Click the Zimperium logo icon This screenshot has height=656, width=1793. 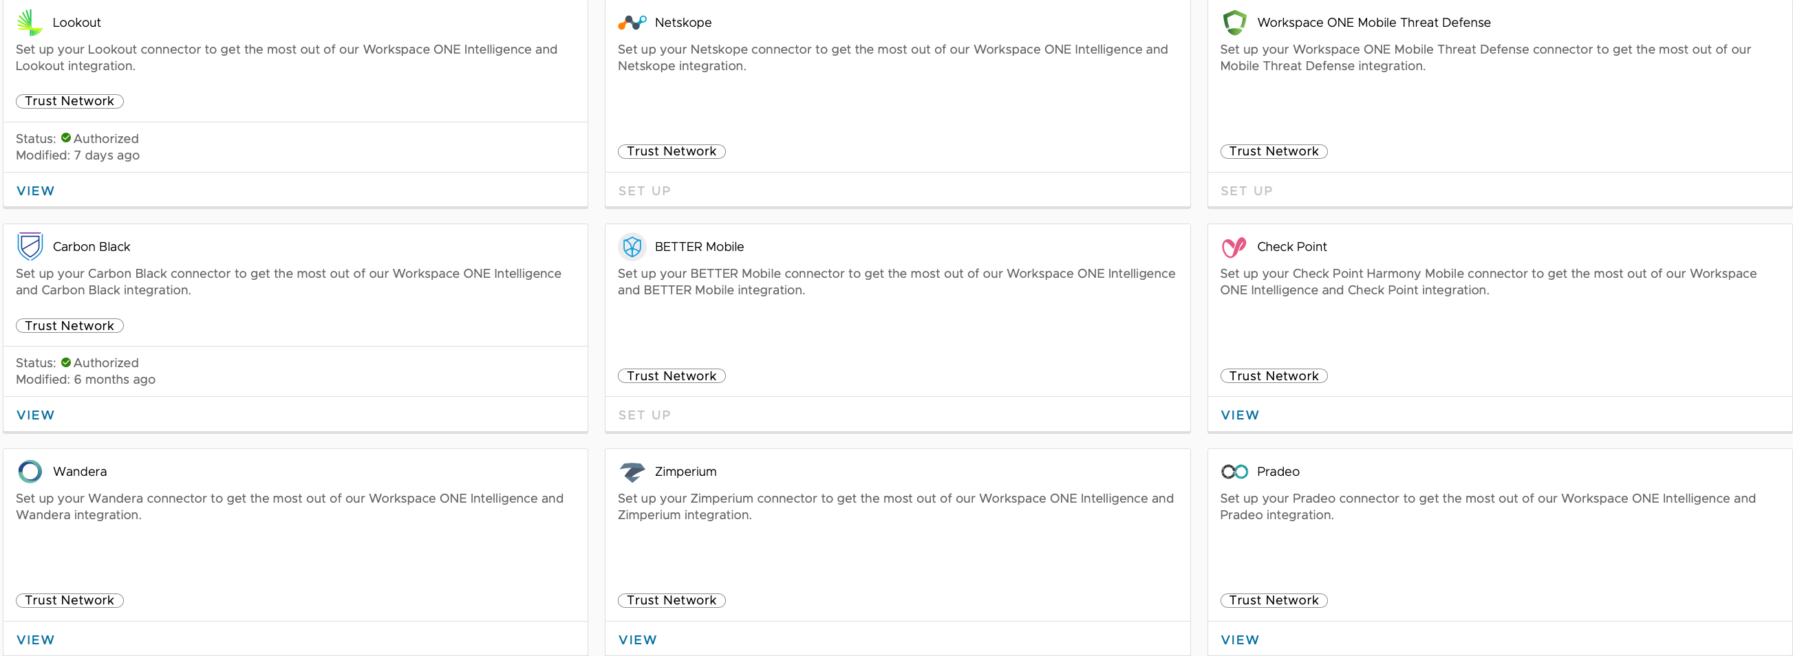632,471
